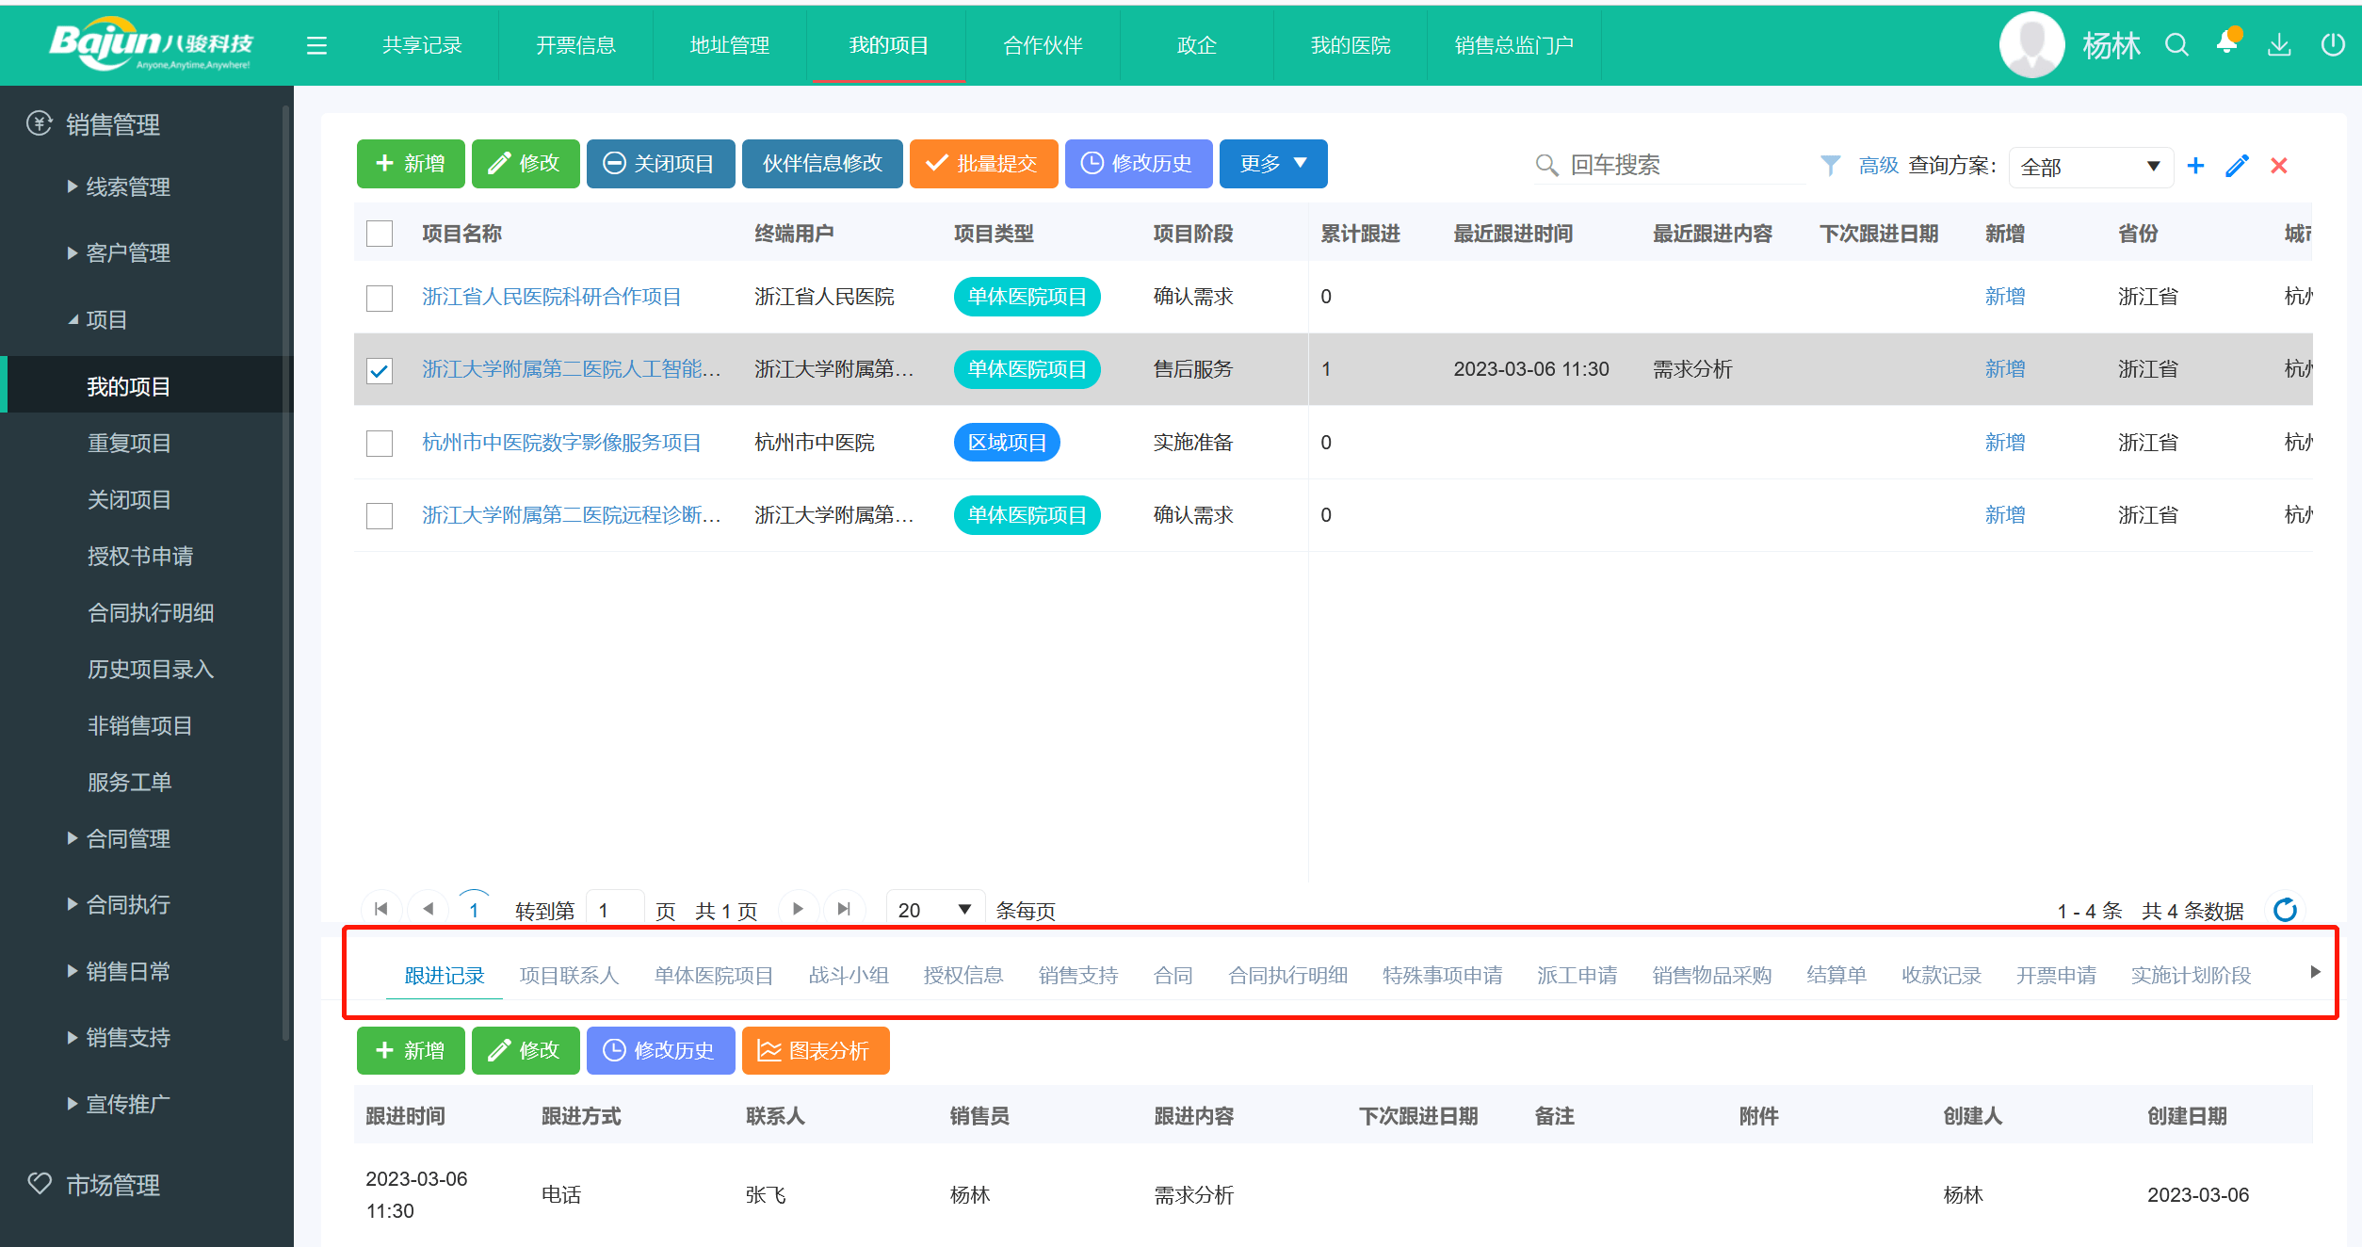Viewport: 2362px width, 1247px height.
Task: Open 重复项目 in sidebar
Action: 129,443
